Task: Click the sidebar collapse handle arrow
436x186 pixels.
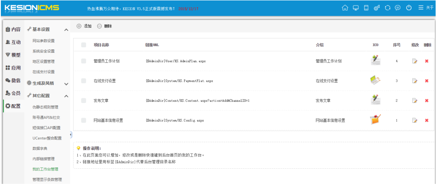Action: pyautogui.click(x=71, y=135)
